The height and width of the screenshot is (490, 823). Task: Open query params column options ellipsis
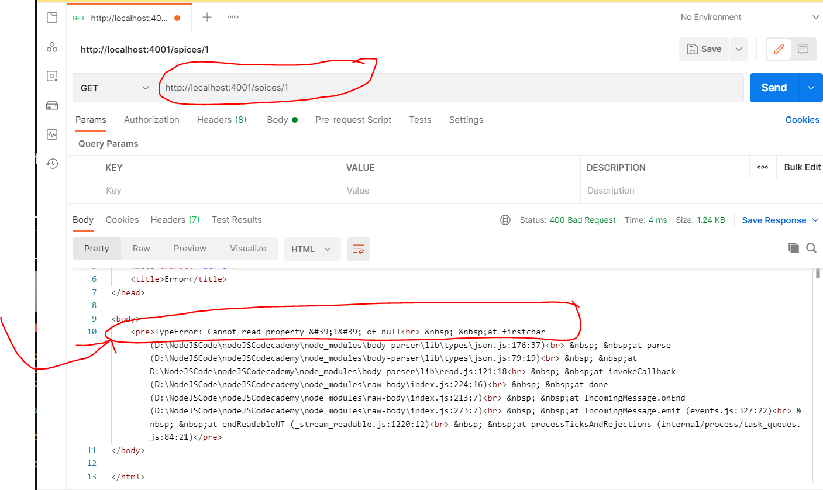[763, 167]
